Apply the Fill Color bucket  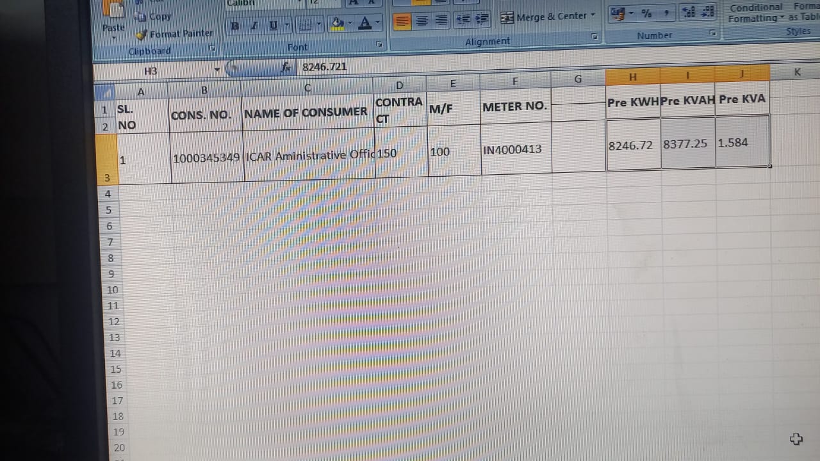[337, 24]
